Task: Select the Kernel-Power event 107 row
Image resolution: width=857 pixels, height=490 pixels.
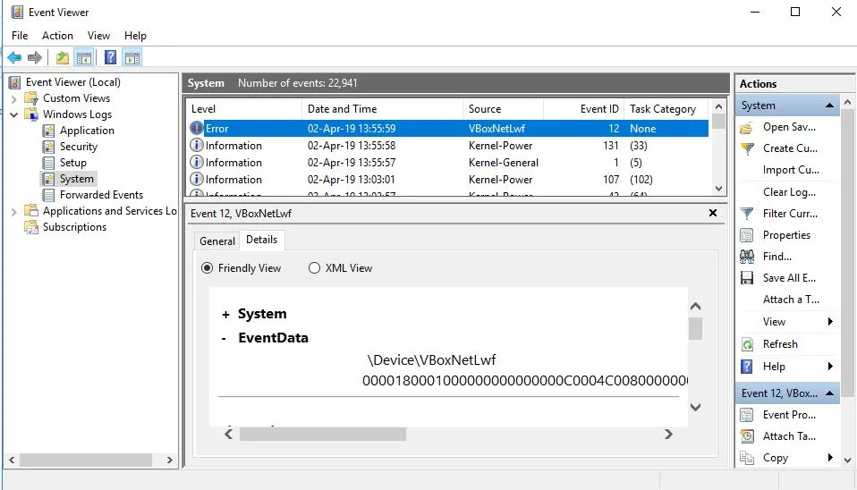Action: coord(448,179)
